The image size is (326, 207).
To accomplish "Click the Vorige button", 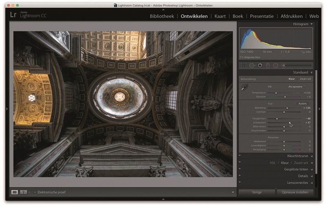I will 257,192.
